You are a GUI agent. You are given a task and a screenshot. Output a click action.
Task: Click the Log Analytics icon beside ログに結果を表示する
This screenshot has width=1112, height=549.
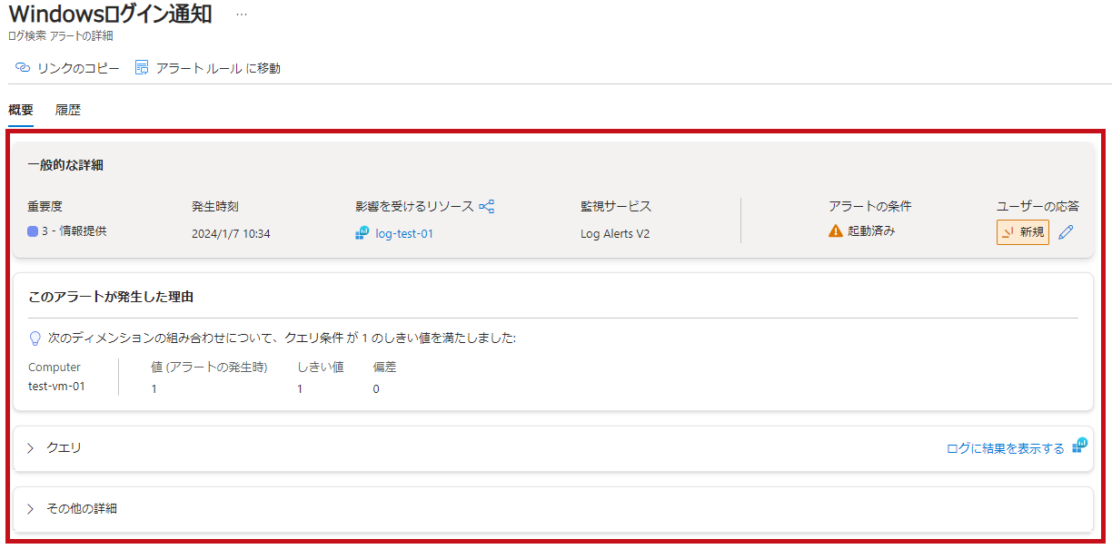pos(1079,446)
